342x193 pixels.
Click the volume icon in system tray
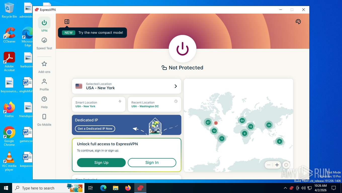[x=303, y=188]
